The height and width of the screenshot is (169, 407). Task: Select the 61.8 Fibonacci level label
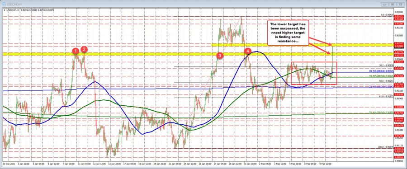386,96
